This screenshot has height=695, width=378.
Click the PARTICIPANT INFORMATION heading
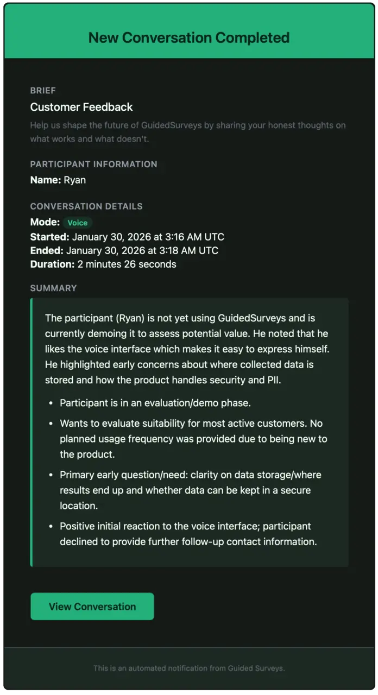pos(93,164)
